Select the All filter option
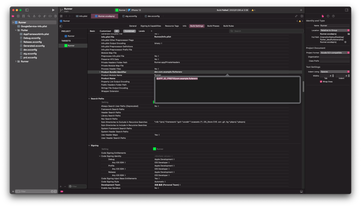361x207 pixels. 117,31
